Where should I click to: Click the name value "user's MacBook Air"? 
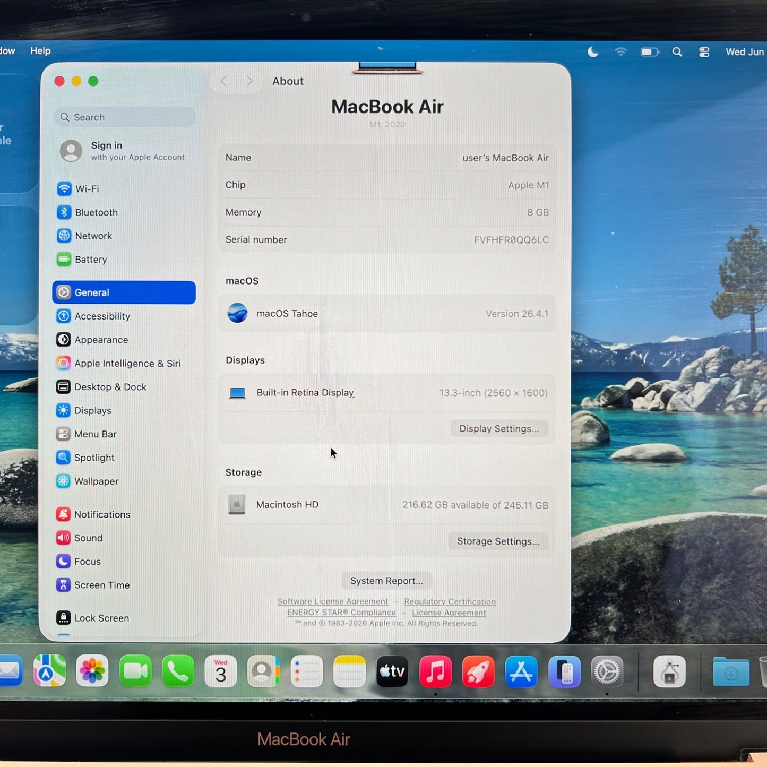click(x=506, y=158)
